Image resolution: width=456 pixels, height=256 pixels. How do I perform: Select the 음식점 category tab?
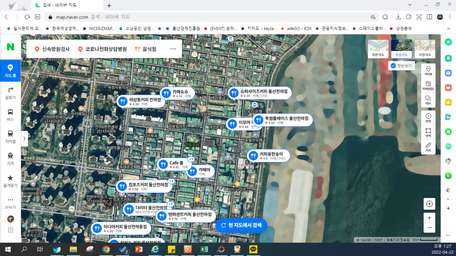point(145,49)
